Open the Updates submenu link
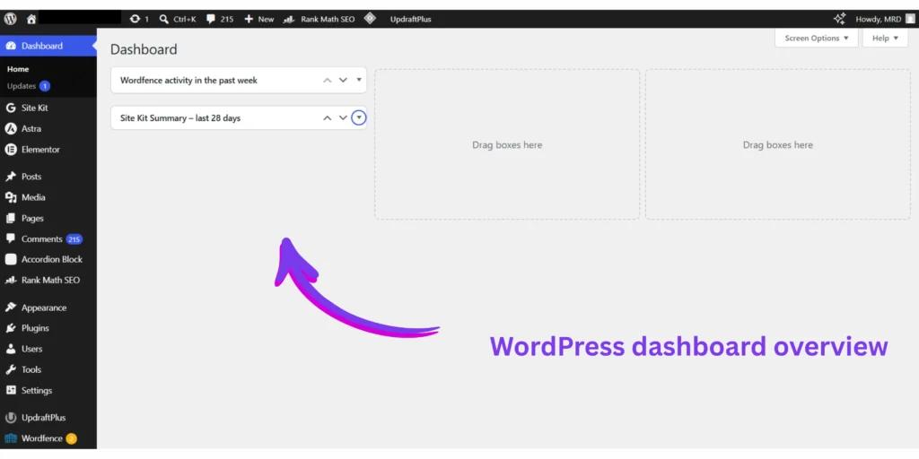Screen dimensions: 919x459 pyautogui.click(x=22, y=86)
